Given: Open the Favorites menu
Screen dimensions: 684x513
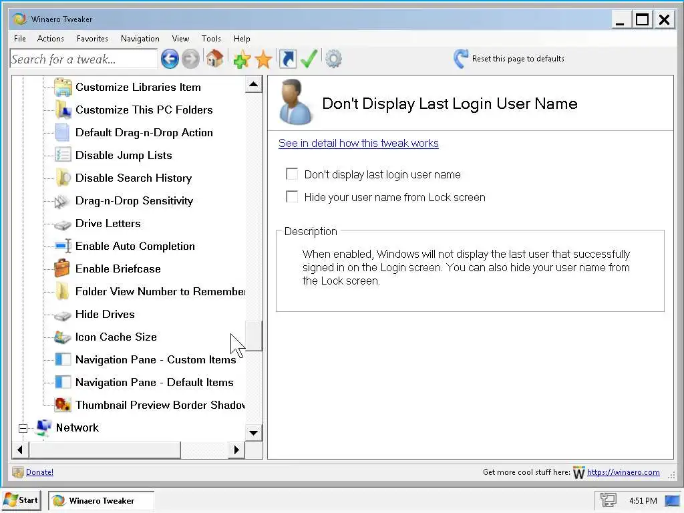Looking at the screenshot, I should point(92,38).
